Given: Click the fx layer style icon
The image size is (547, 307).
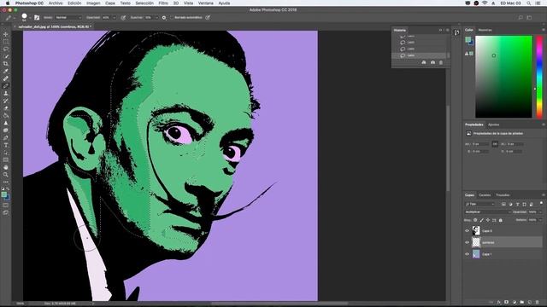Looking at the screenshot, I should point(499,302).
